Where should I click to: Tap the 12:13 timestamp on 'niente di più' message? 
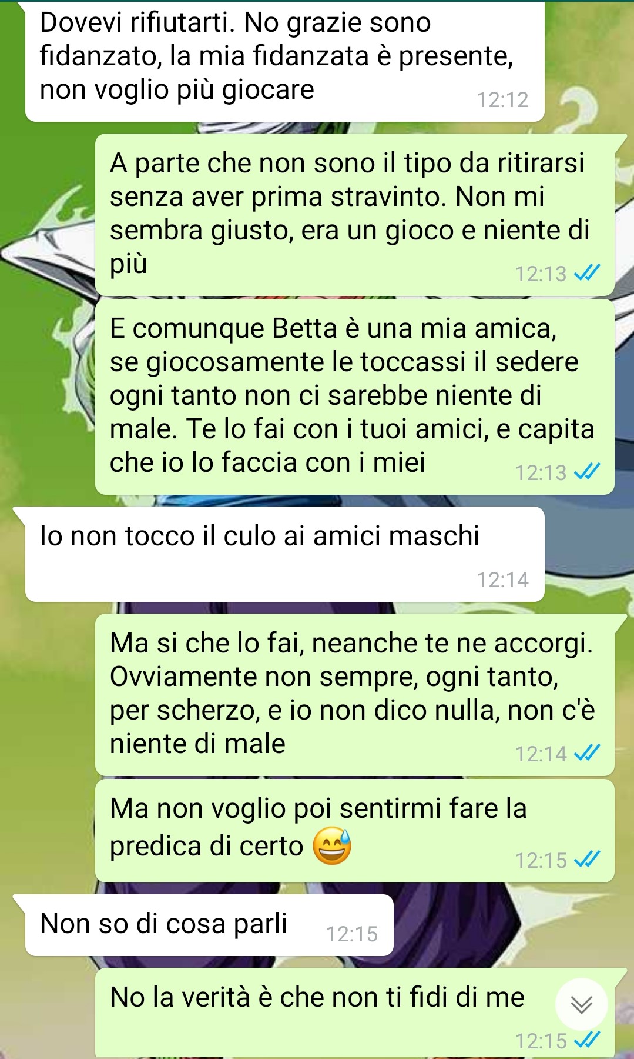[541, 274]
